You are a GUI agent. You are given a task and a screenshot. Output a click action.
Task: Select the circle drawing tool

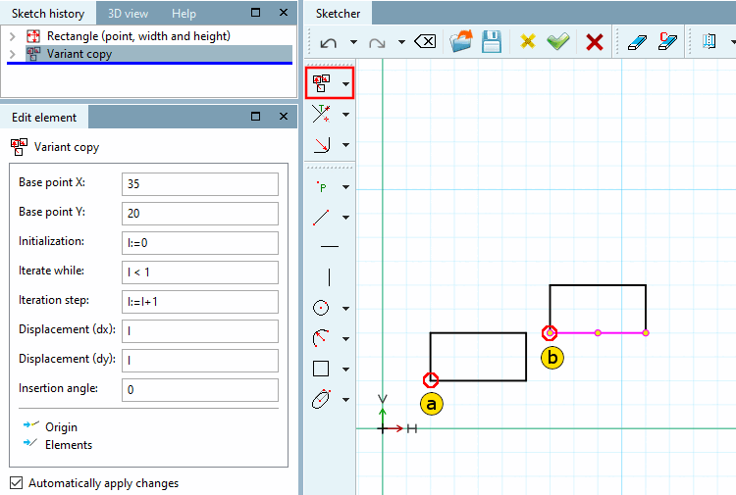321,308
